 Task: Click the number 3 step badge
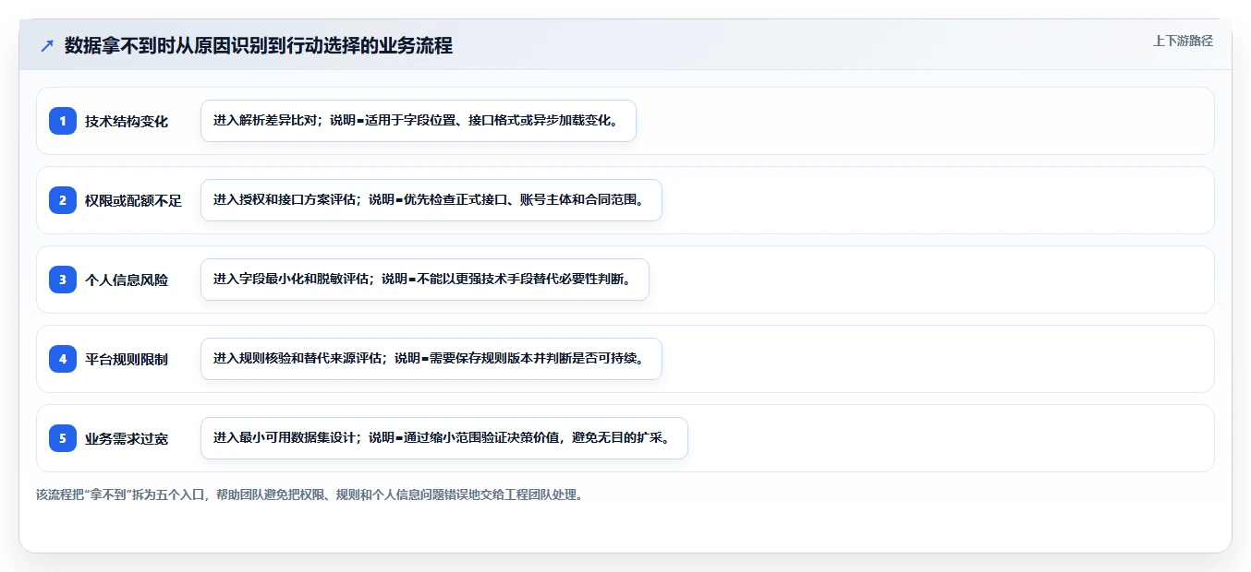[x=63, y=280]
